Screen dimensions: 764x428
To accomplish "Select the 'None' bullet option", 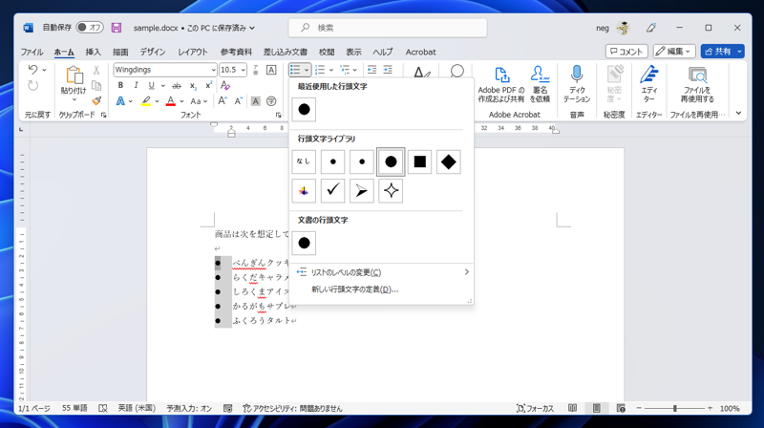I will point(304,161).
